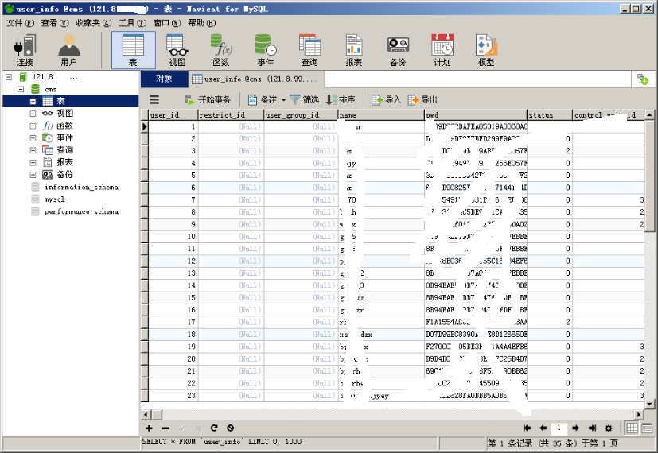Viewport: 658px width, 453px height.
Task: Click the 用户 (User) toolbar icon
Action: click(68, 51)
